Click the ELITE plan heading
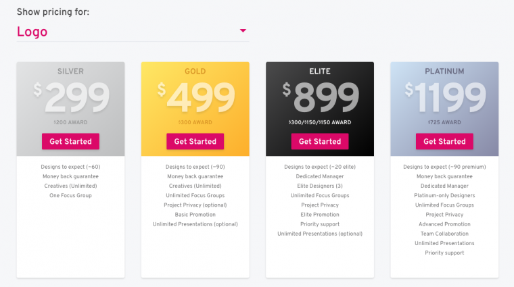Image resolution: width=514 pixels, height=287 pixels. [320, 71]
